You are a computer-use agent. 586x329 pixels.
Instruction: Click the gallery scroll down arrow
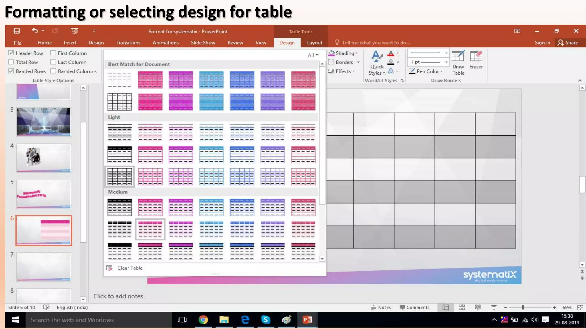(x=322, y=259)
